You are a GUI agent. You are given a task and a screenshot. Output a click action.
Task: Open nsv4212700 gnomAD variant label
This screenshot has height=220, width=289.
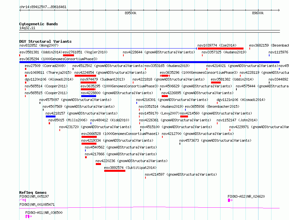tap(198, 134)
